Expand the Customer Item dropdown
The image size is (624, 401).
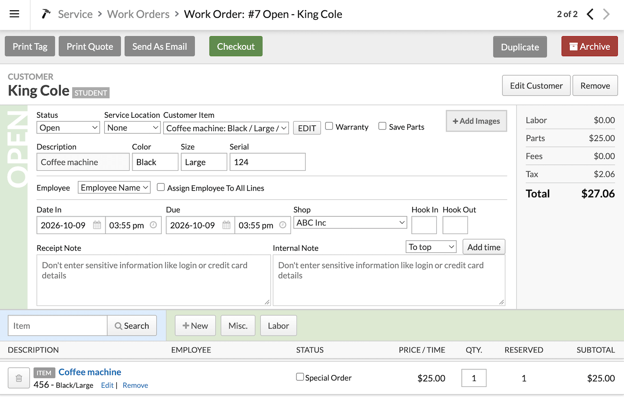pyautogui.click(x=226, y=128)
